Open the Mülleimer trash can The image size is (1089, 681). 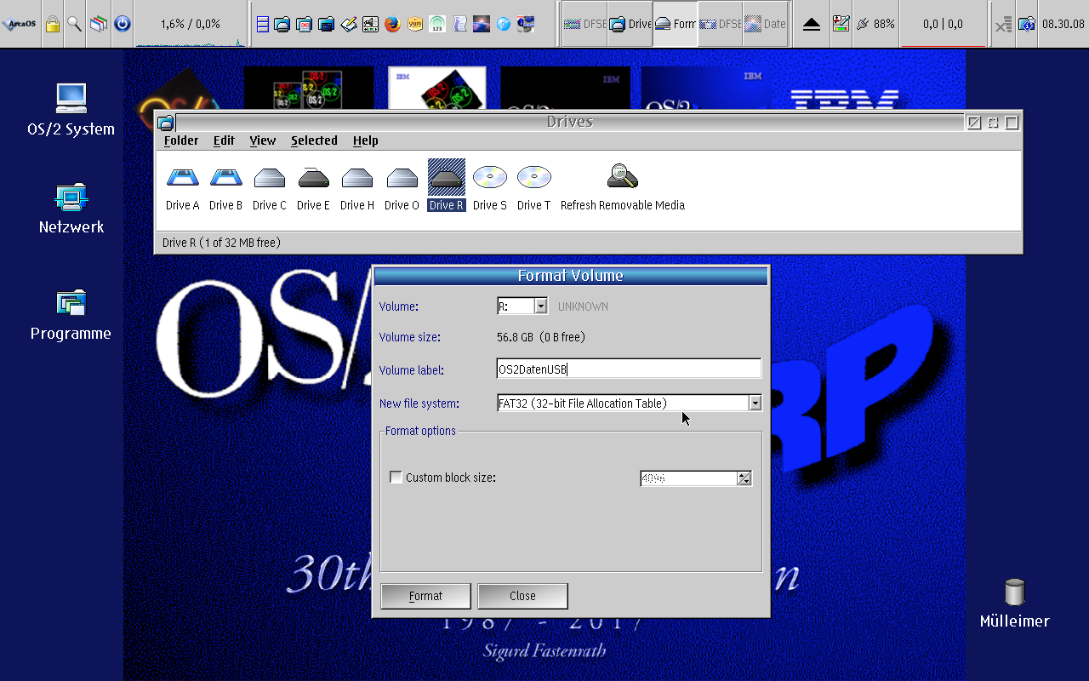pyautogui.click(x=1014, y=604)
